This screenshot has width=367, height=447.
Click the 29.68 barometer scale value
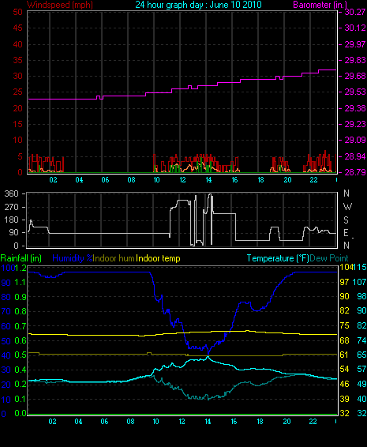click(x=355, y=76)
